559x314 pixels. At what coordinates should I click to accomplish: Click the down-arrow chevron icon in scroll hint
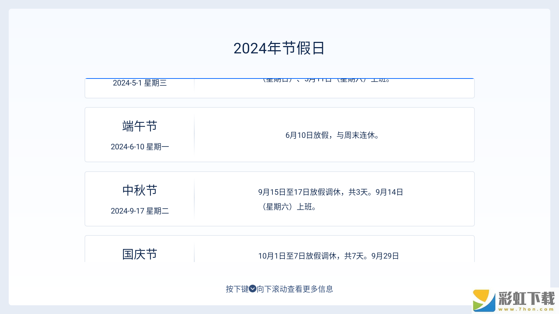click(x=253, y=289)
